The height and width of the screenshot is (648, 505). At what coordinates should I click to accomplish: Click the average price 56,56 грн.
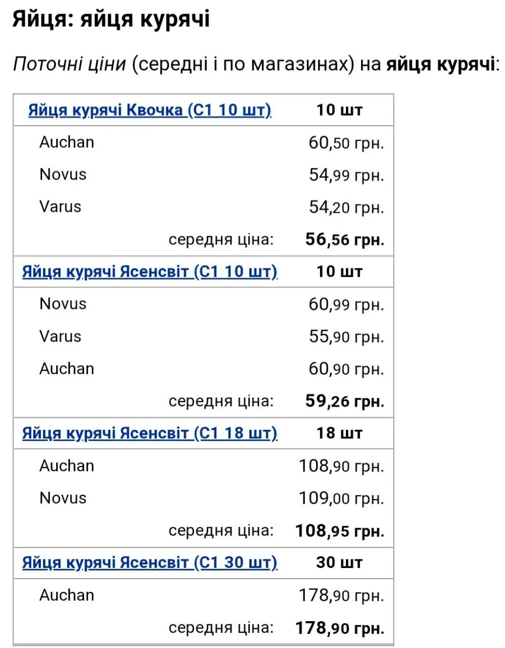pyautogui.click(x=344, y=239)
